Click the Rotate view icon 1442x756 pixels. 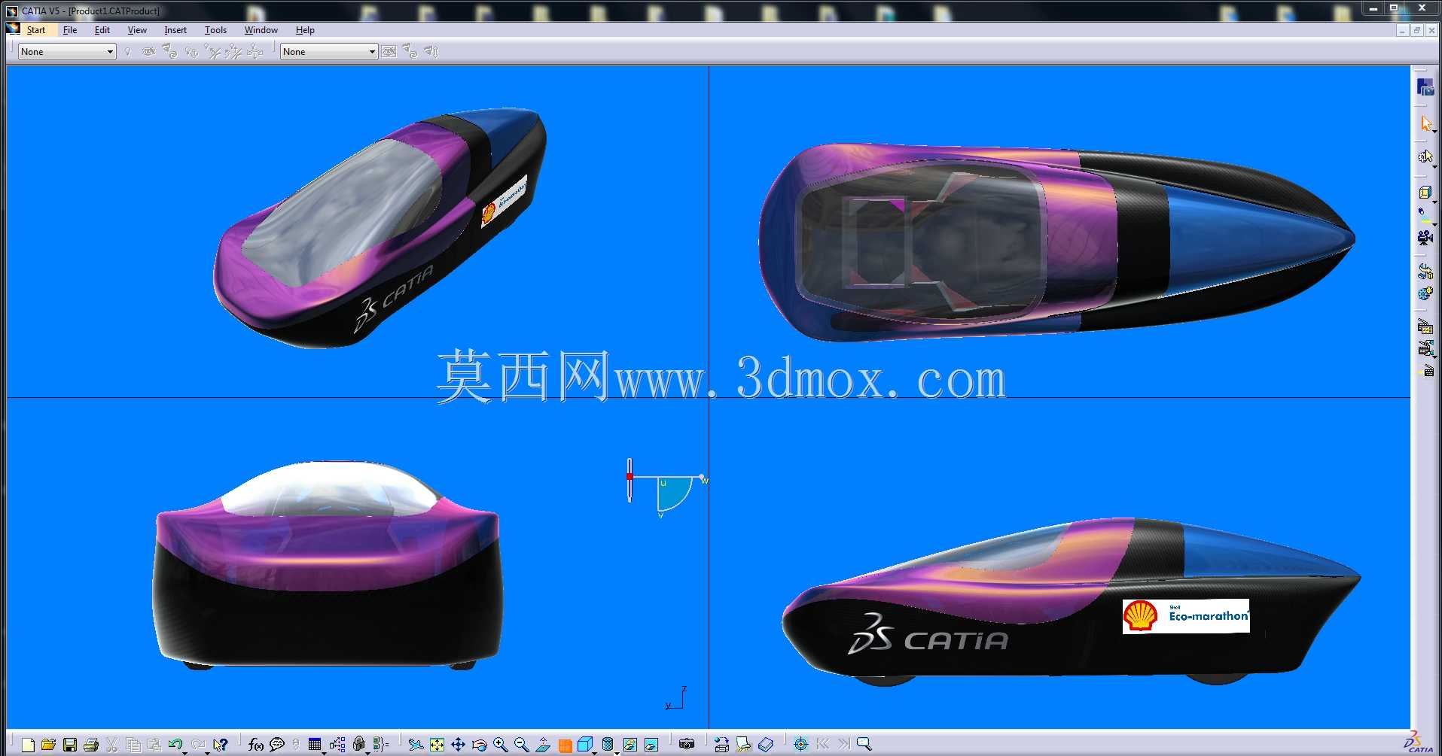pos(479,745)
